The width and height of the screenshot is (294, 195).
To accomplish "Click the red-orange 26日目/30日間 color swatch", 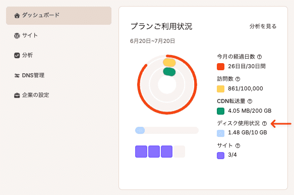I will (220, 67).
